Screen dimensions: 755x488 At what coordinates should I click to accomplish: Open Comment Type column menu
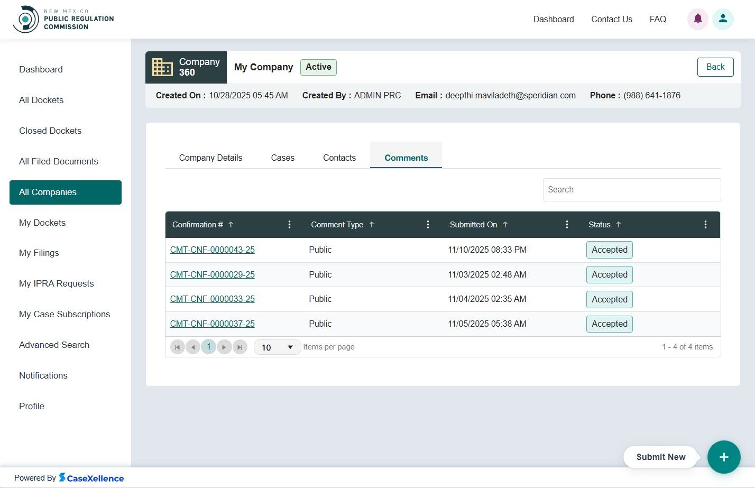click(x=428, y=225)
